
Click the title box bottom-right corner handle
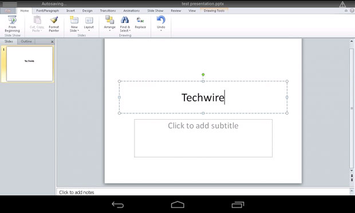click(x=287, y=113)
